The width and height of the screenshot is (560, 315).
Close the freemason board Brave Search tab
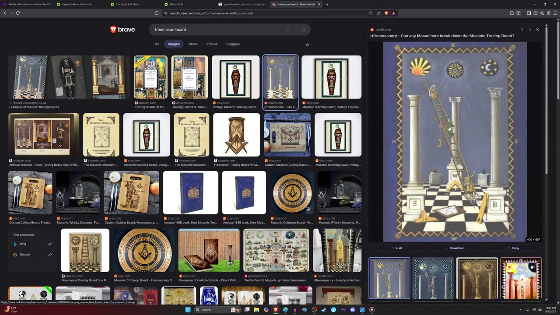[319, 4]
